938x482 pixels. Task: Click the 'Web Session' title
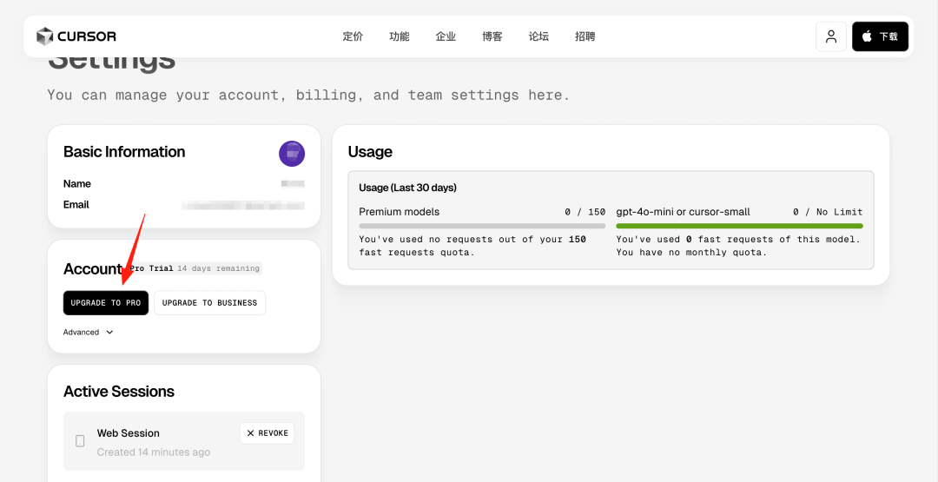pos(128,433)
